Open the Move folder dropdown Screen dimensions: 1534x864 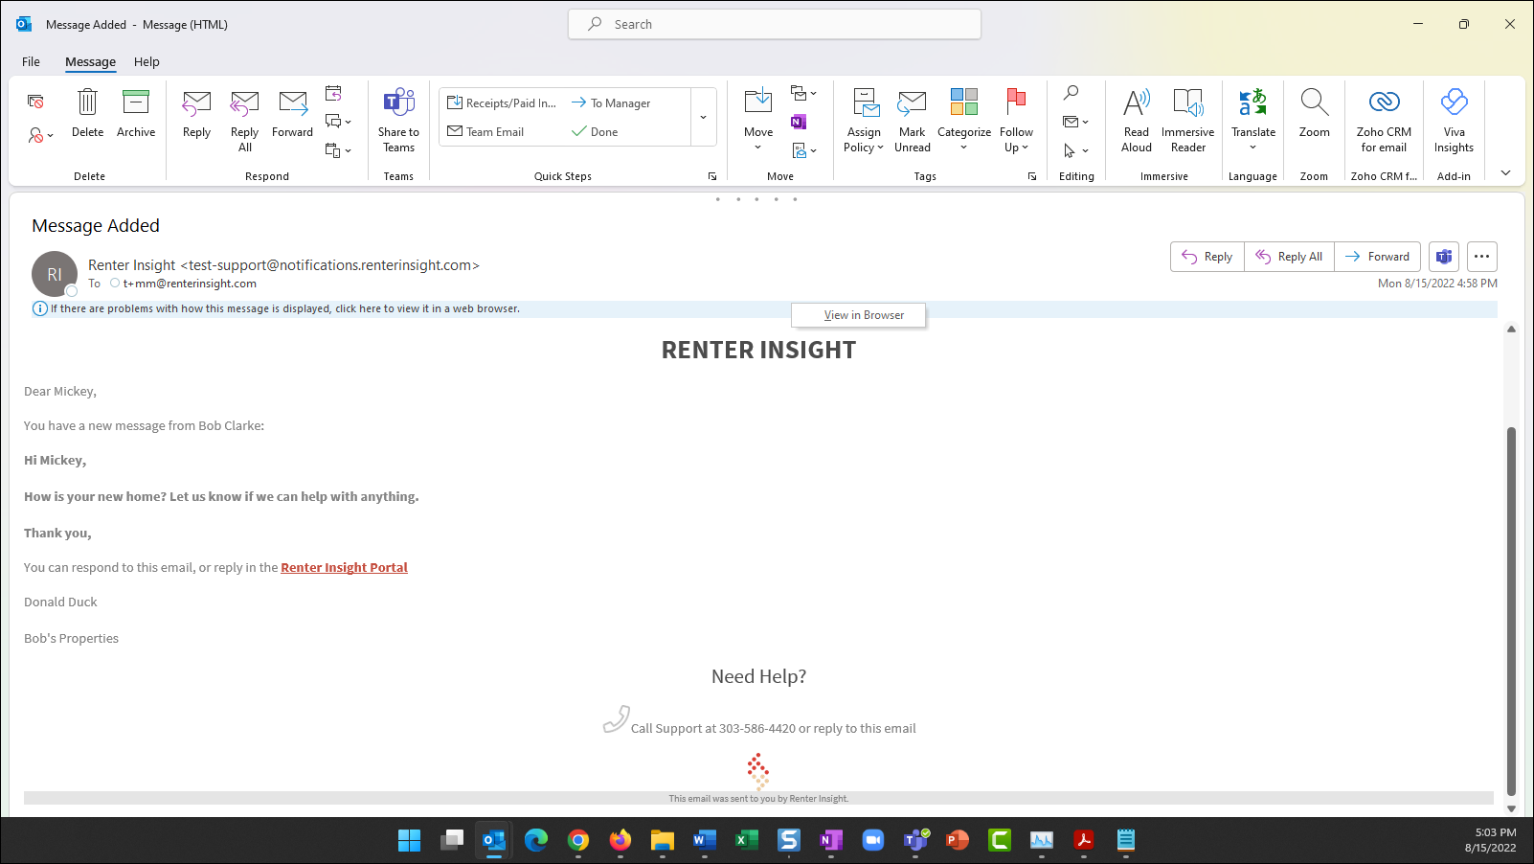click(x=758, y=120)
